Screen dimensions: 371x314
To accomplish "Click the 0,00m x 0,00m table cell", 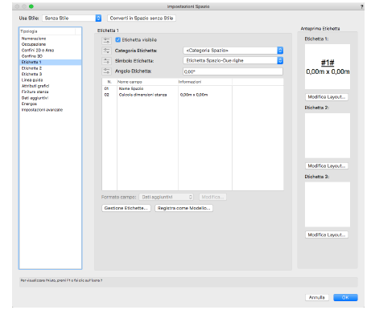I will click(194, 95).
